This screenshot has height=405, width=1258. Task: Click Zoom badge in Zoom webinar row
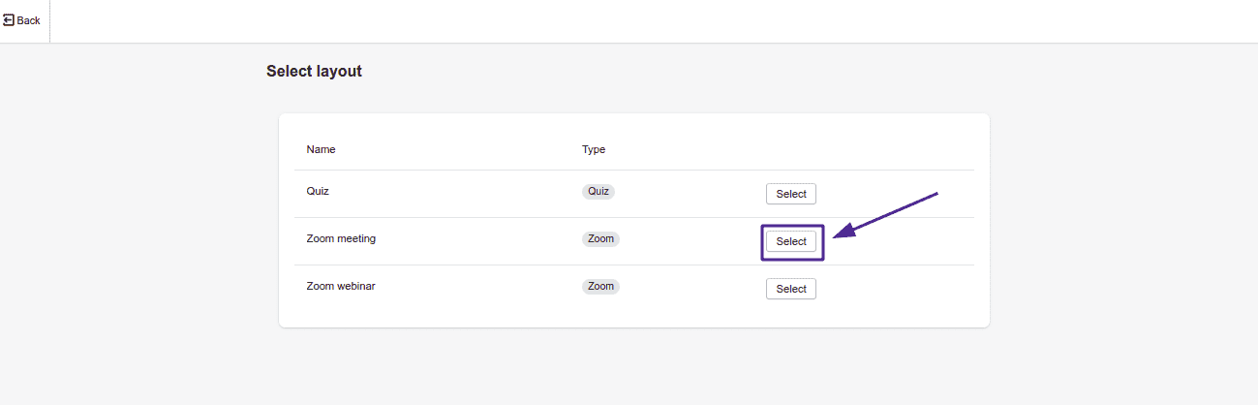point(600,286)
